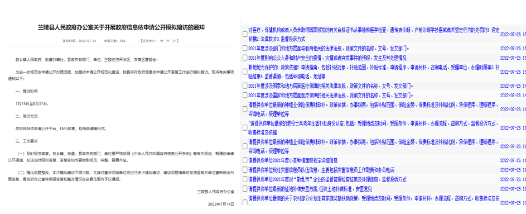Click the publish date 发布时间：2022-07-14
The image size is (526, 214).
point(79,41)
